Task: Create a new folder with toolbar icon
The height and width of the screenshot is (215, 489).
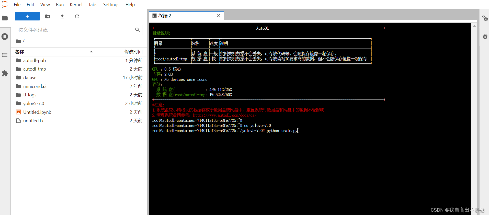Action: [48, 16]
